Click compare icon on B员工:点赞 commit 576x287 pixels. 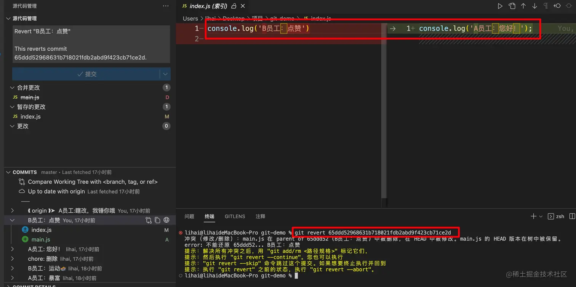pyautogui.click(x=149, y=220)
